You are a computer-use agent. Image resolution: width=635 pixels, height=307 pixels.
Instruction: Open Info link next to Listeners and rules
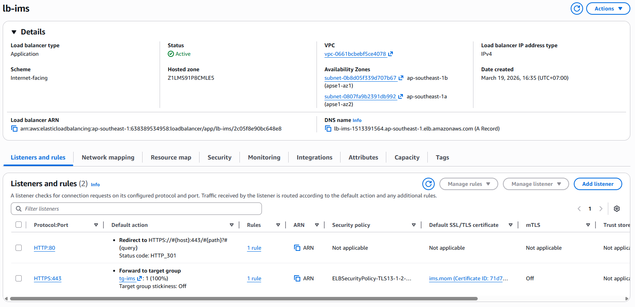[x=95, y=185]
